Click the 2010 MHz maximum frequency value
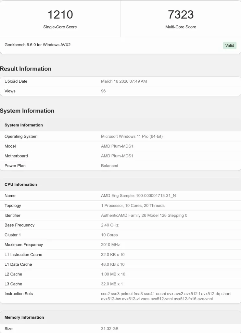 (110, 245)
